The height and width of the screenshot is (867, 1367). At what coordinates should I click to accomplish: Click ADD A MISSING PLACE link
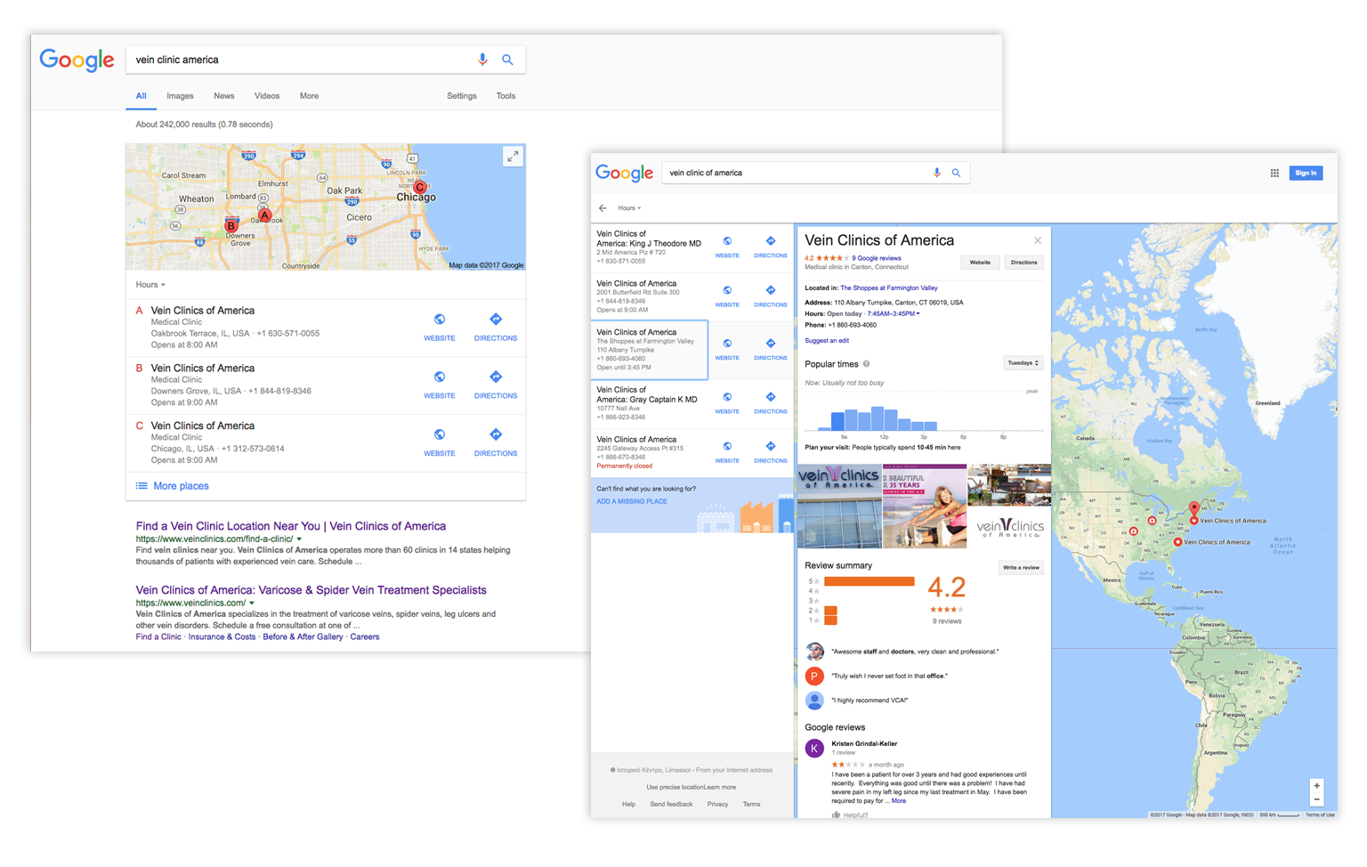point(632,501)
